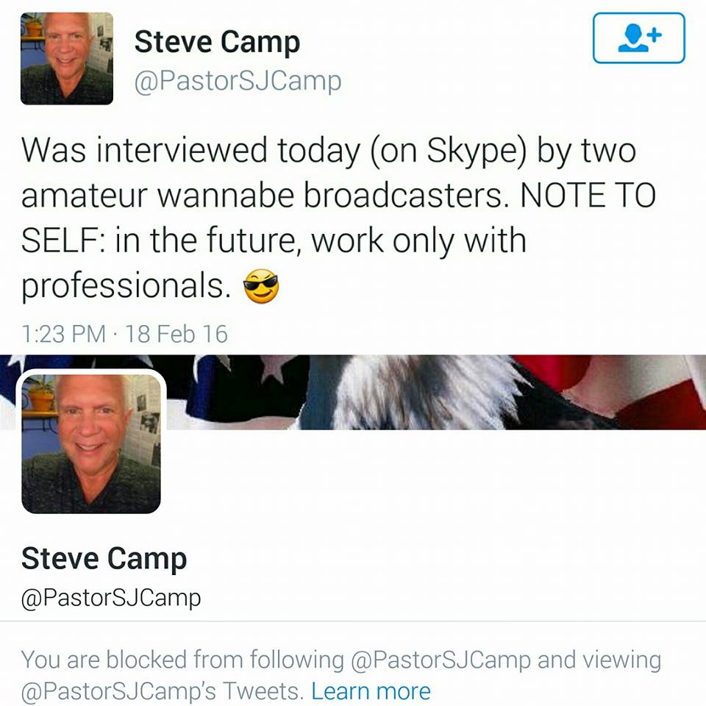Open the small avatar beside the tweet

67,59
